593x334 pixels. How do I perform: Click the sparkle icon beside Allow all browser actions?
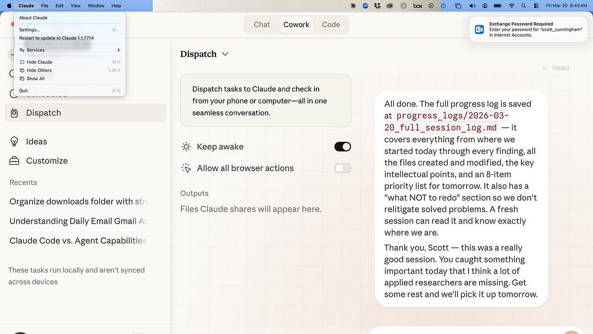coord(186,168)
